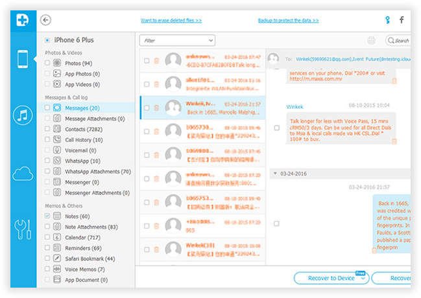Click trash icon on maxis.com.my message bubble

pos(394,81)
